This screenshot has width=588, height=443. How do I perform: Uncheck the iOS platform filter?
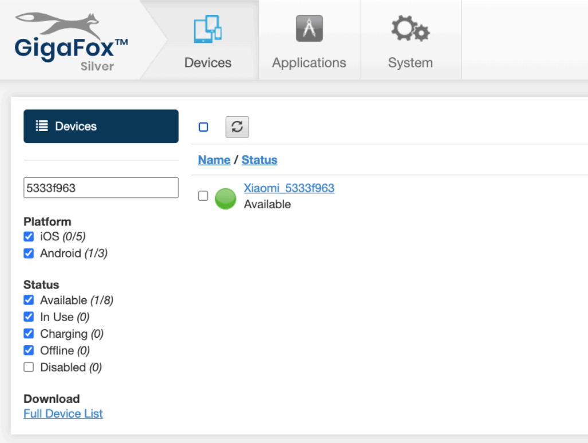click(x=29, y=236)
